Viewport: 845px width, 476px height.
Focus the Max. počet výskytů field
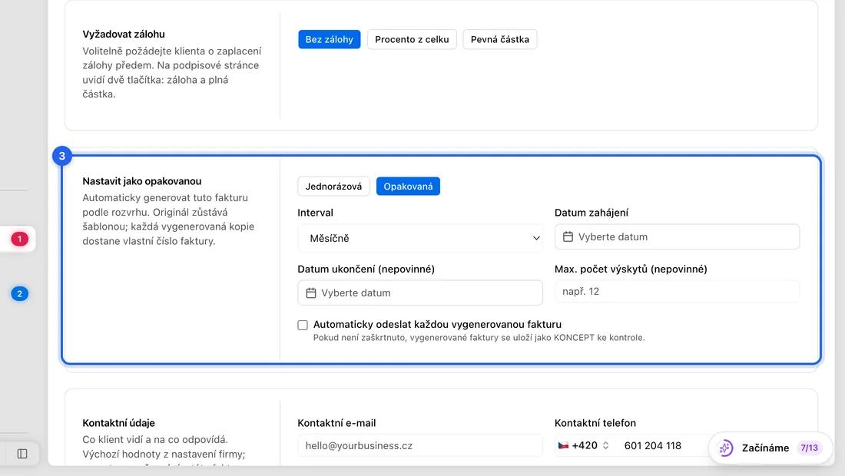(677, 291)
